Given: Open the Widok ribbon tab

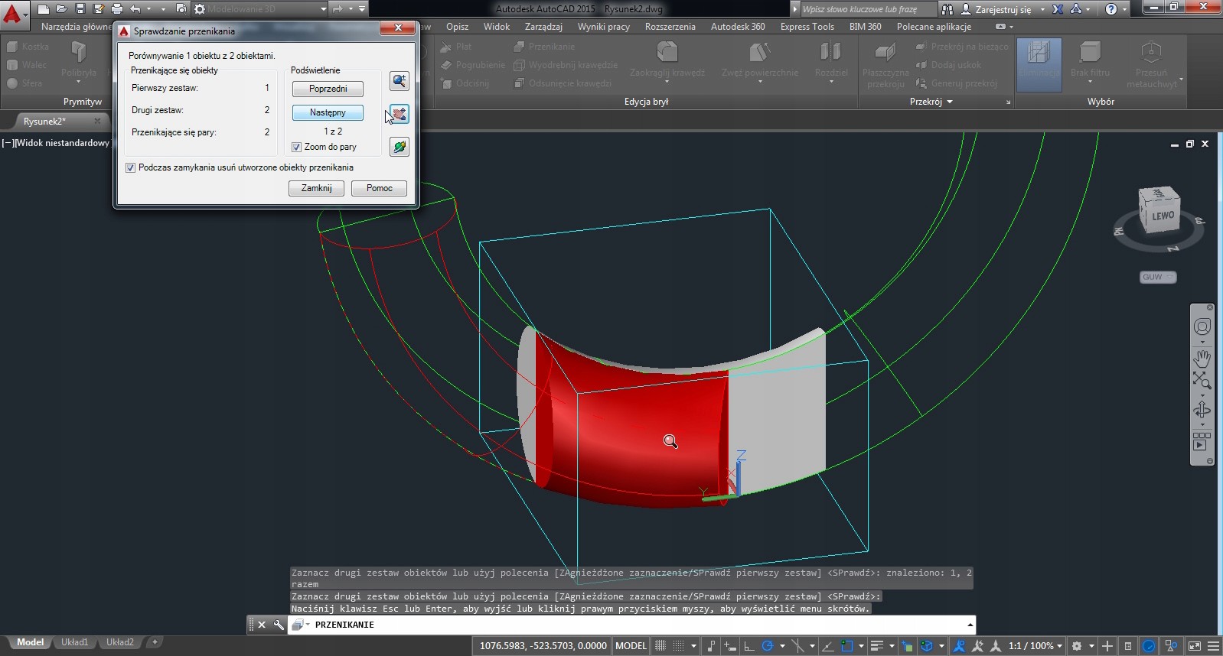Looking at the screenshot, I should point(496,27).
